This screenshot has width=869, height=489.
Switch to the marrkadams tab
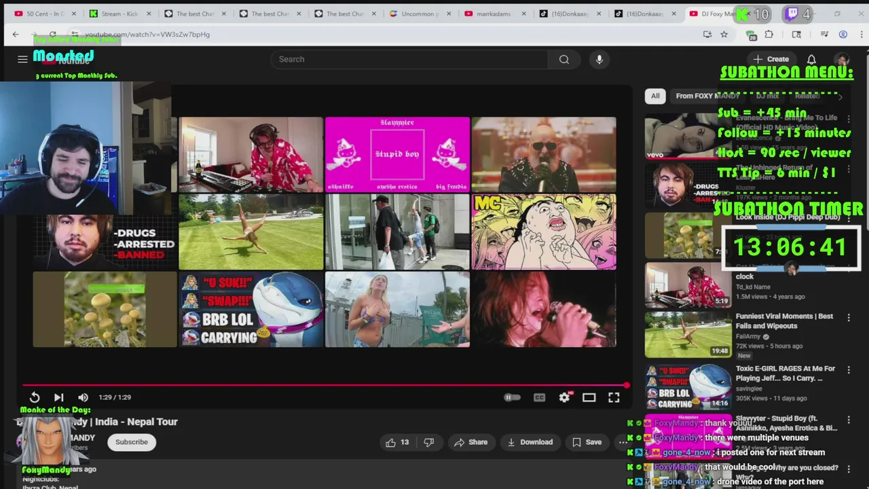point(494,14)
